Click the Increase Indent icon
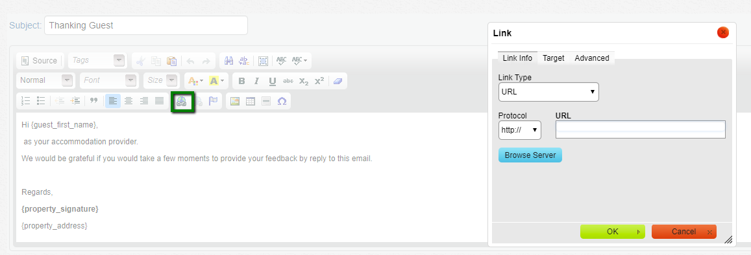Viewport: 751px width, 255px height. pyautogui.click(x=75, y=101)
